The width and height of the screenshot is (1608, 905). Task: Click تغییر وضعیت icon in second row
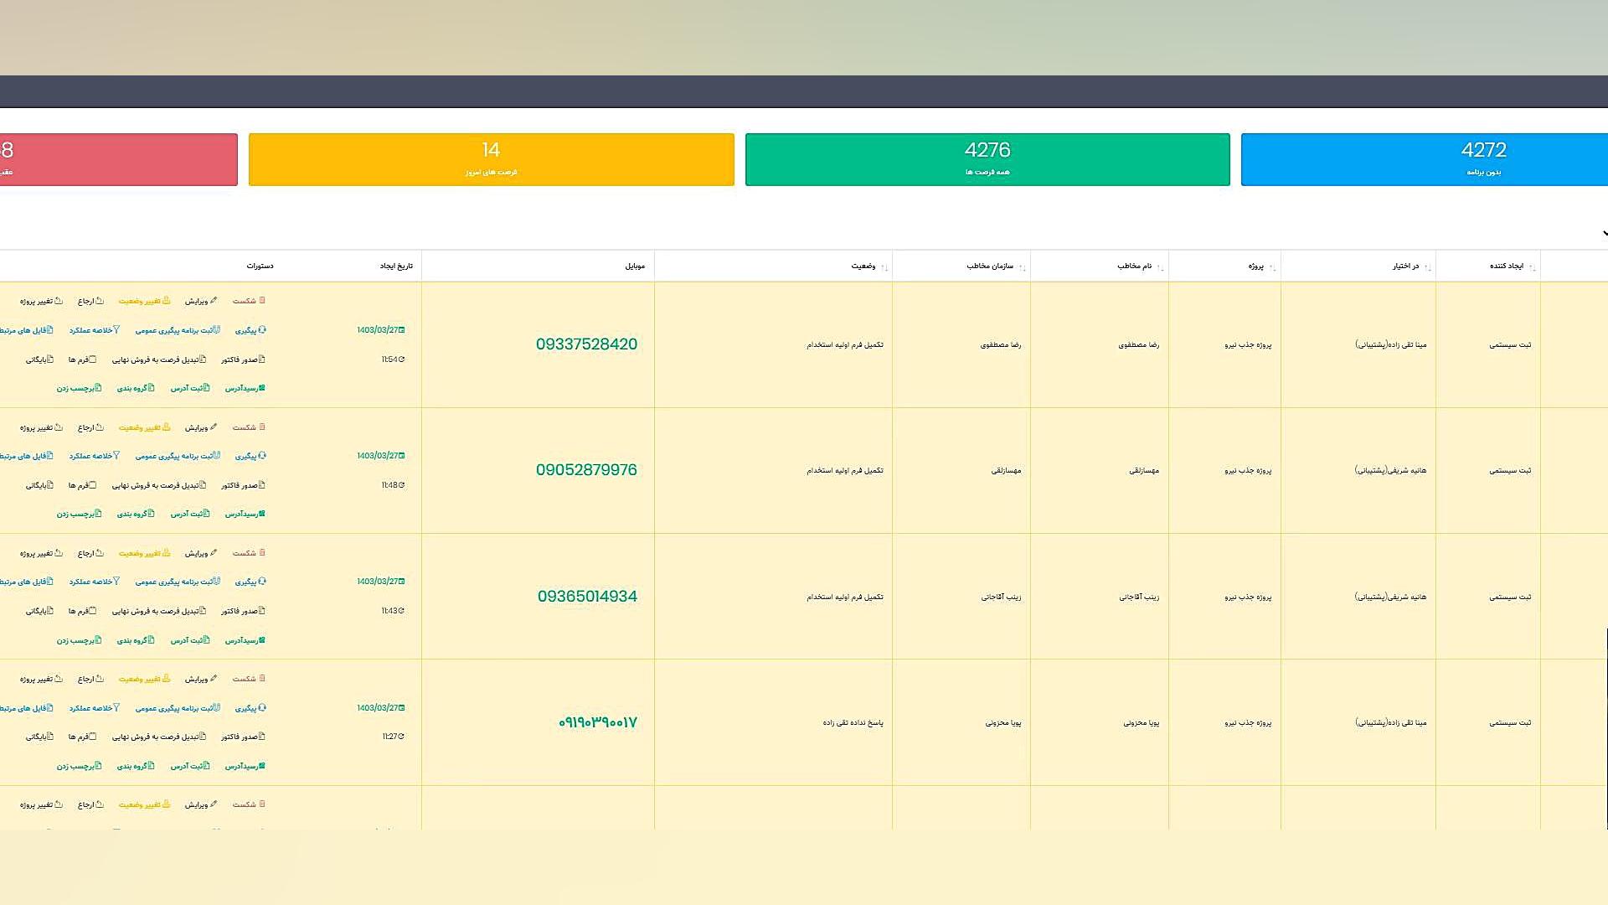[166, 427]
